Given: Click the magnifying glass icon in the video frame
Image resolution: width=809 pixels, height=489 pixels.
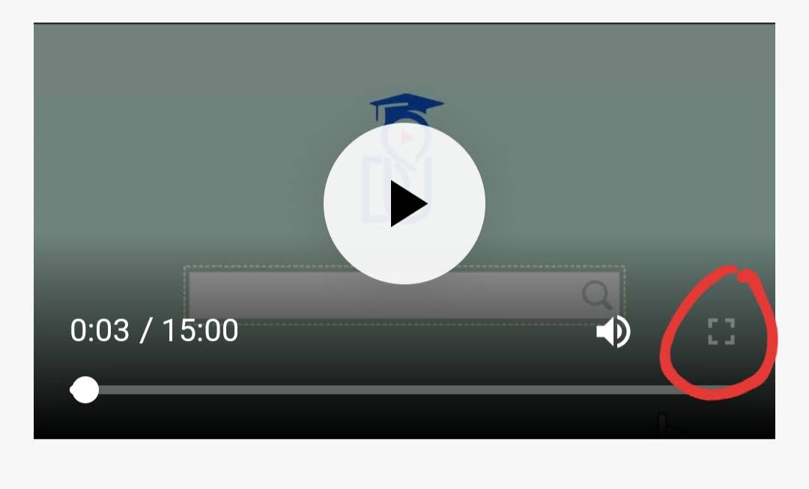Looking at the screenshot, I should pos(597,295).
